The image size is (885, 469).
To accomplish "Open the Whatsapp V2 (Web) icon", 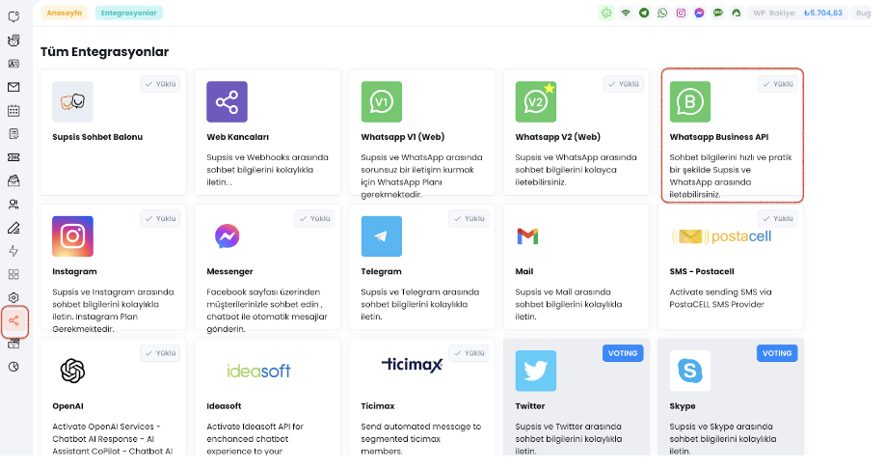I will point(536,101).
